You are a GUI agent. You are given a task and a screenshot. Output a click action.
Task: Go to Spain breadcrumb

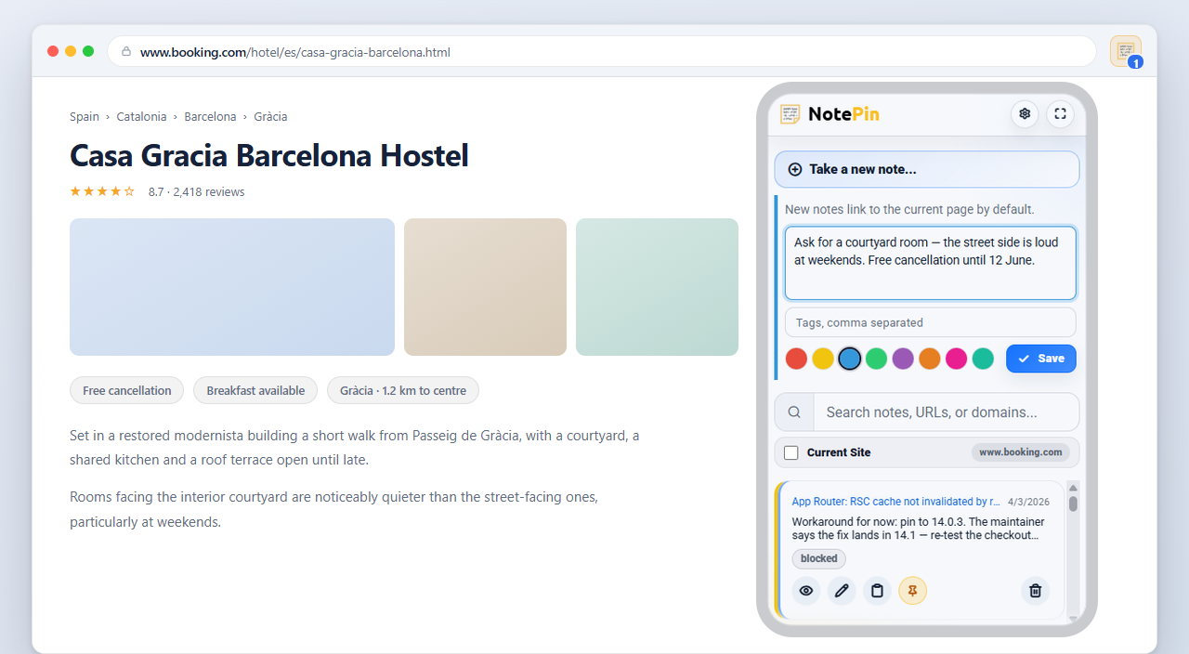tap(85, 116)
